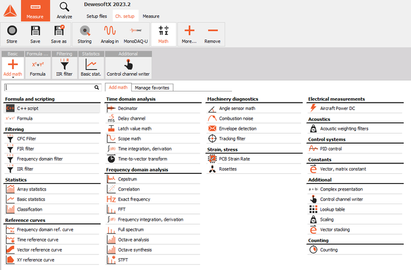Image resolution: width=411 pixels, height=270 pixels.
Task: Select Lookup table item
Action: pos(355,209)
